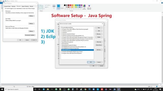Click OK in System Properties window
This screenshot has height=91, width=163.
tap(20, 40)
